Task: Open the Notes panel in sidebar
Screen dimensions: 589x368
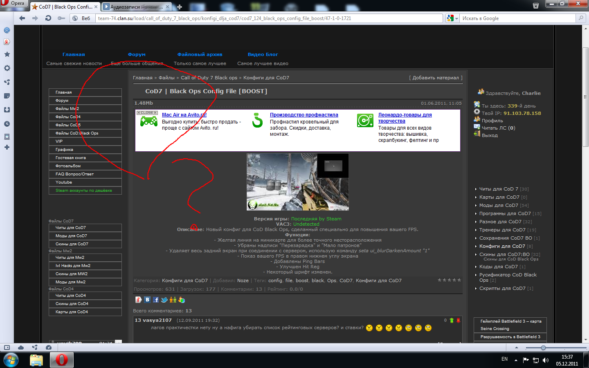Action: pos(7,96)
